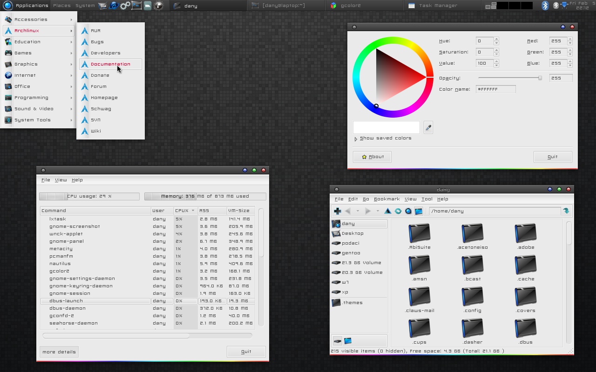Open the Places menu in top panel
596x372 pixels.
point(62,6)
